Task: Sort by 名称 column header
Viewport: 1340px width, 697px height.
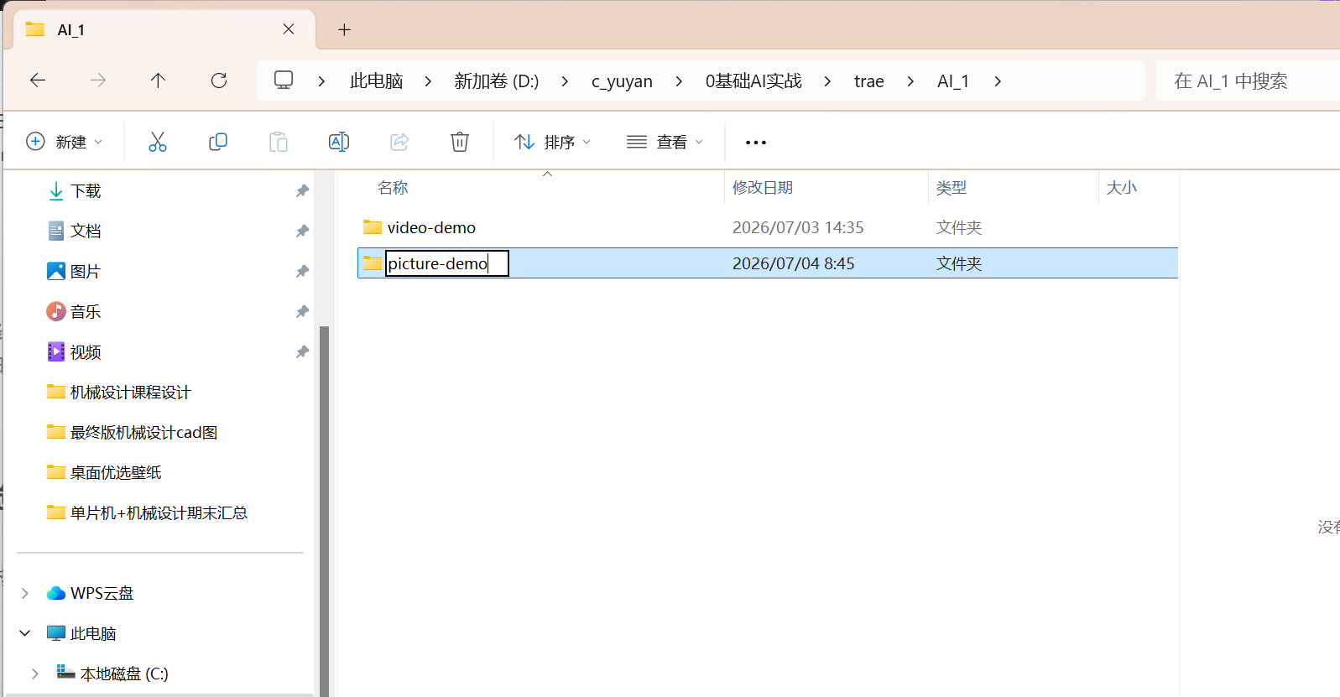Action: (393, 188)
